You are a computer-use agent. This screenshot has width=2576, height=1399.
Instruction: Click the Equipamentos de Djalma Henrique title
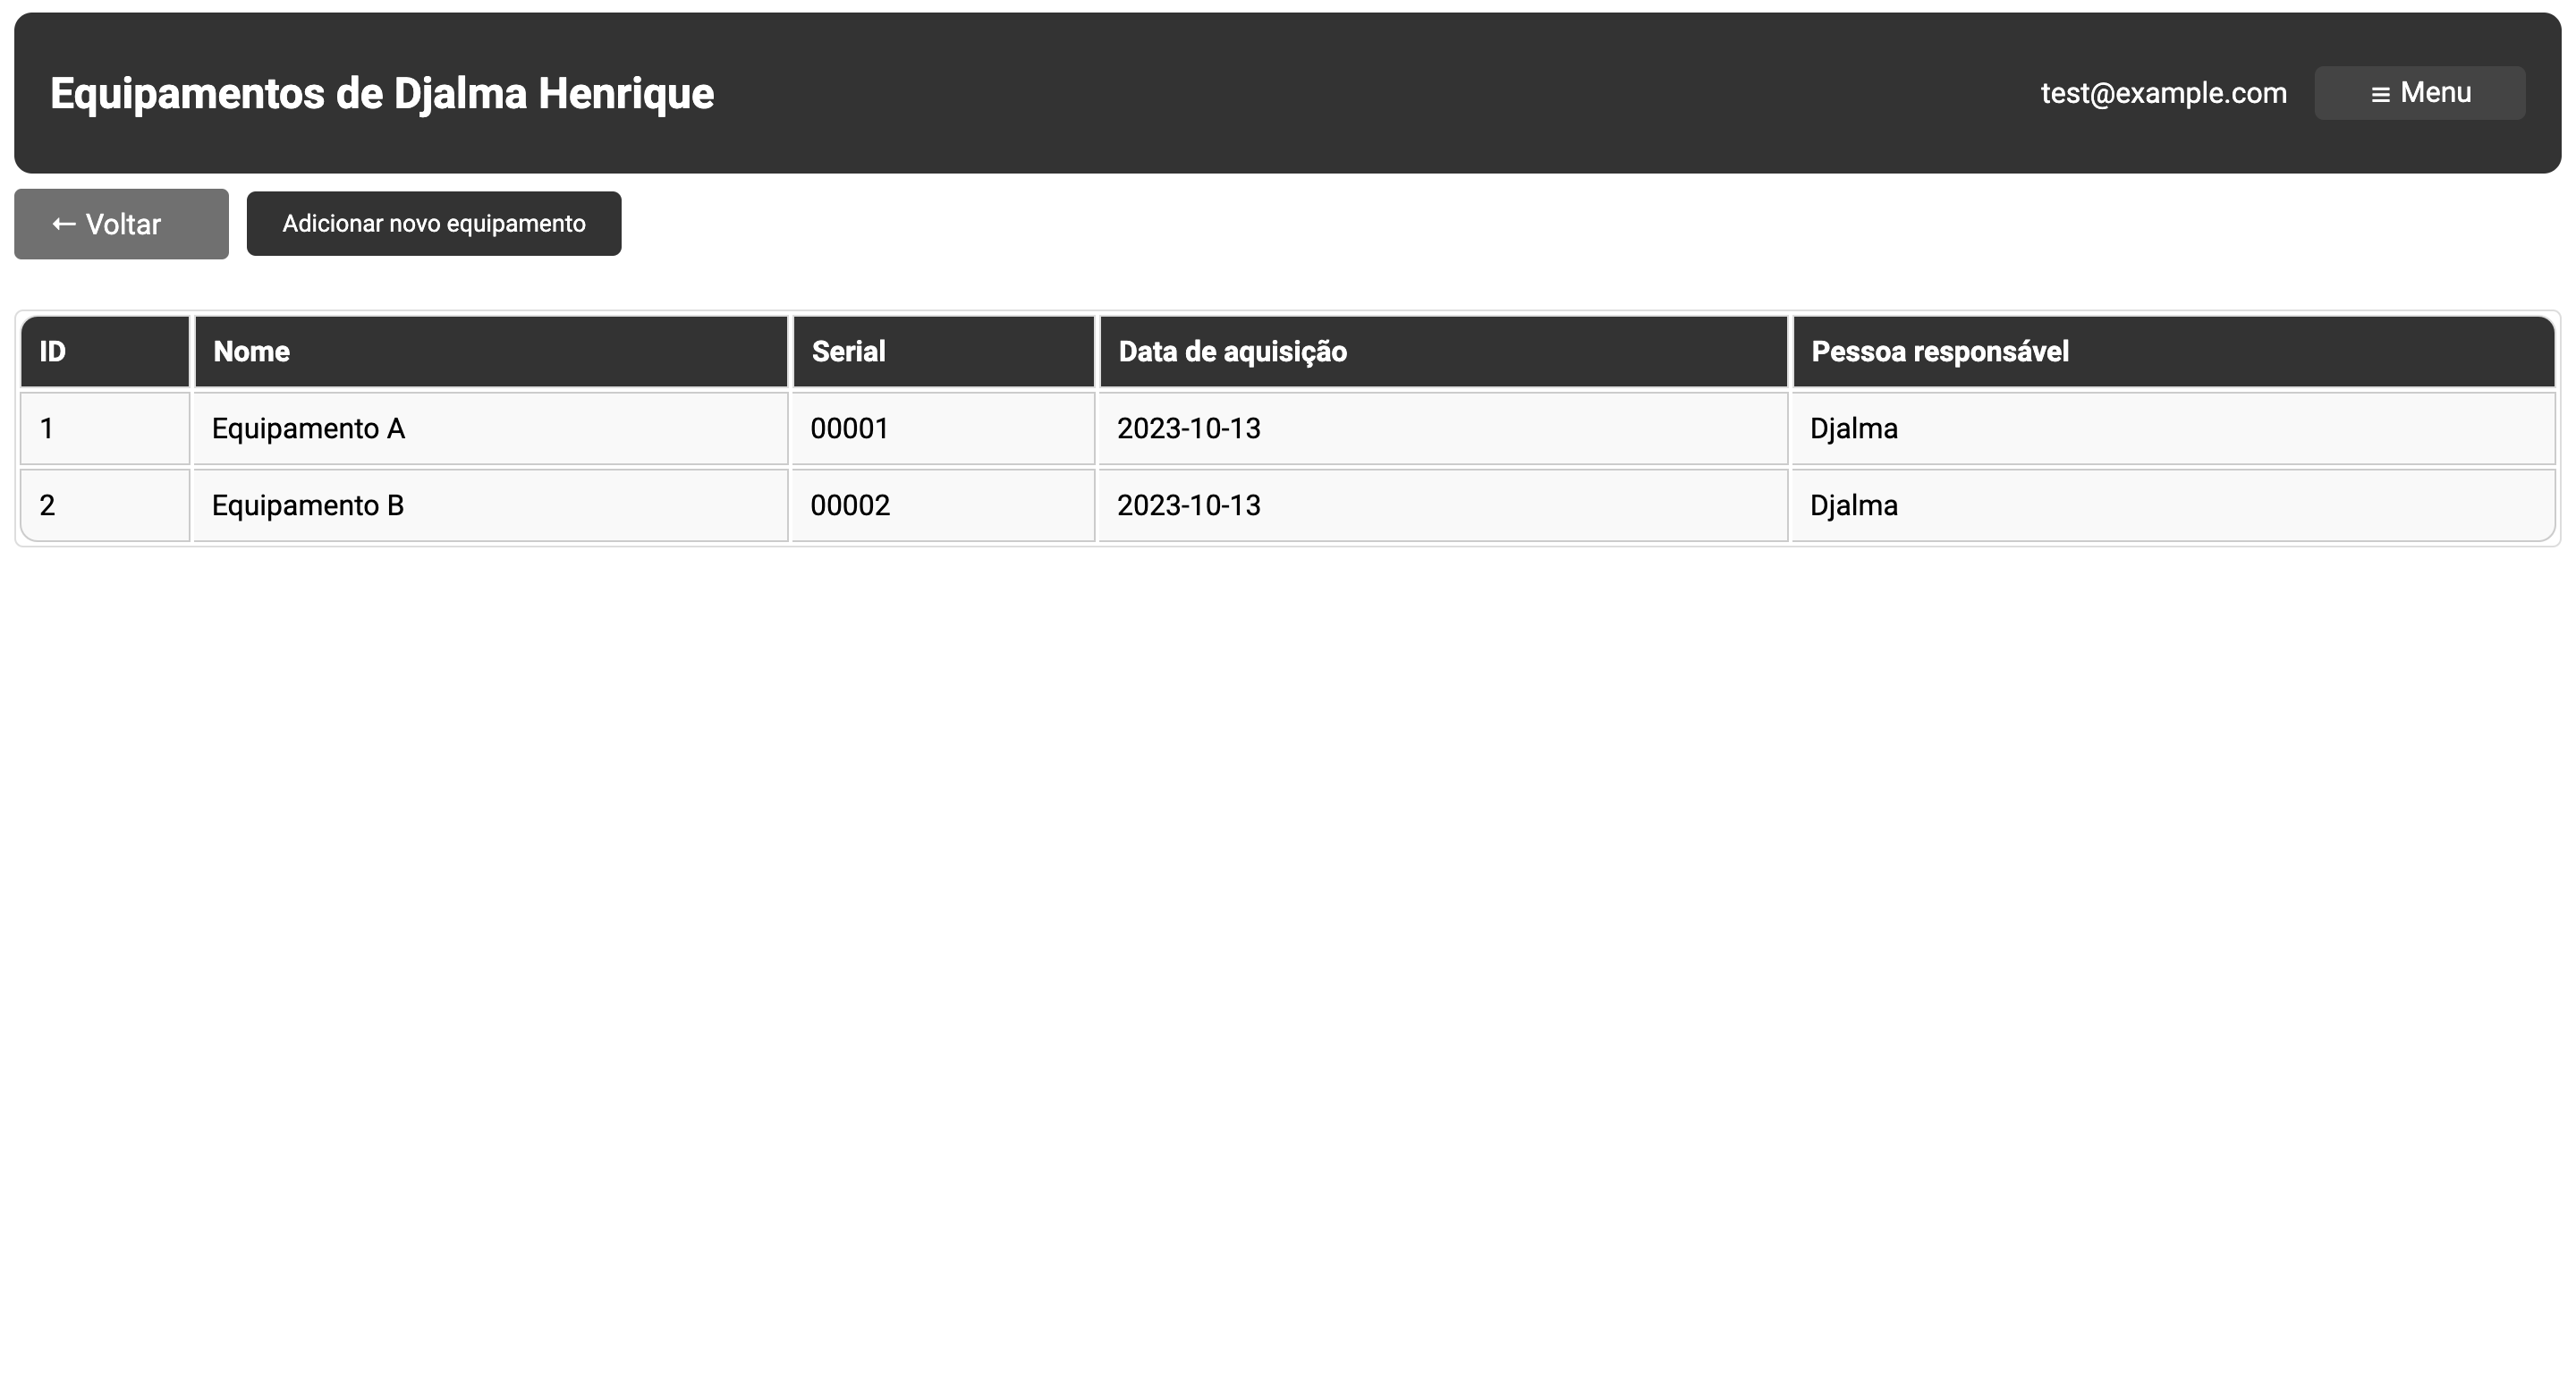(x=381, y=92)
